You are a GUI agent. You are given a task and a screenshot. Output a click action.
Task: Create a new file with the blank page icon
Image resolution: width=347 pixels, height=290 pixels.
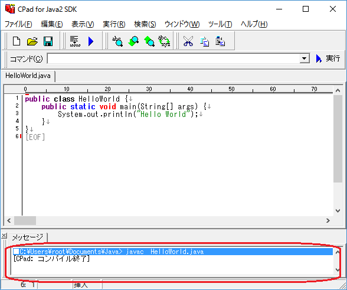17,41
